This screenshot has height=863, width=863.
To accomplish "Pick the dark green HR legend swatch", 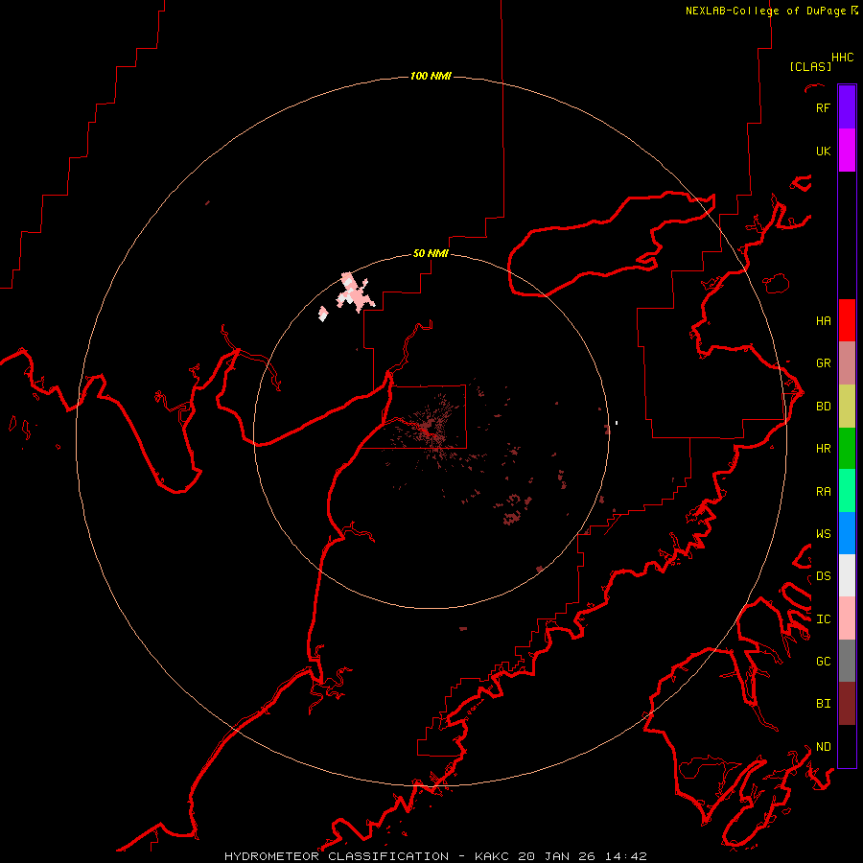I will coord(847,449).
